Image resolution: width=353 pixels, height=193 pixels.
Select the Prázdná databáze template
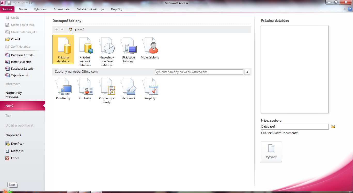click(63, 49)
